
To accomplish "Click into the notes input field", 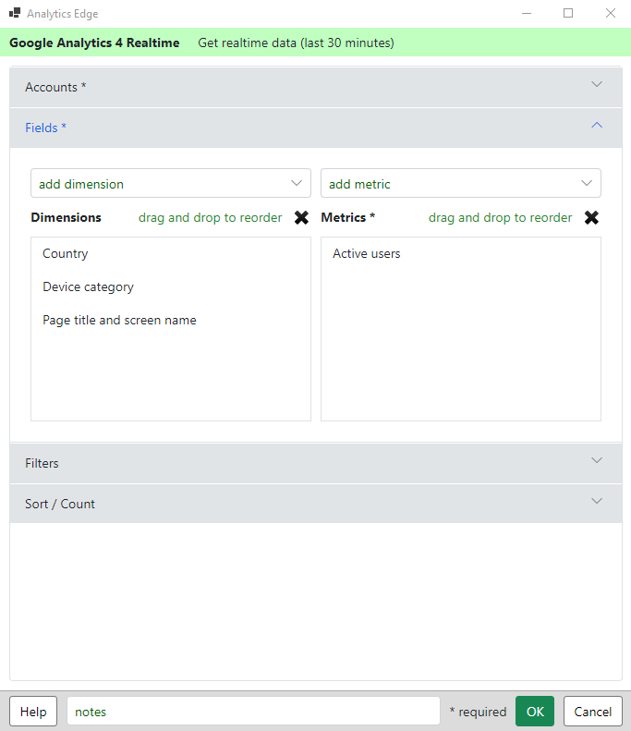I will [252, 712].
